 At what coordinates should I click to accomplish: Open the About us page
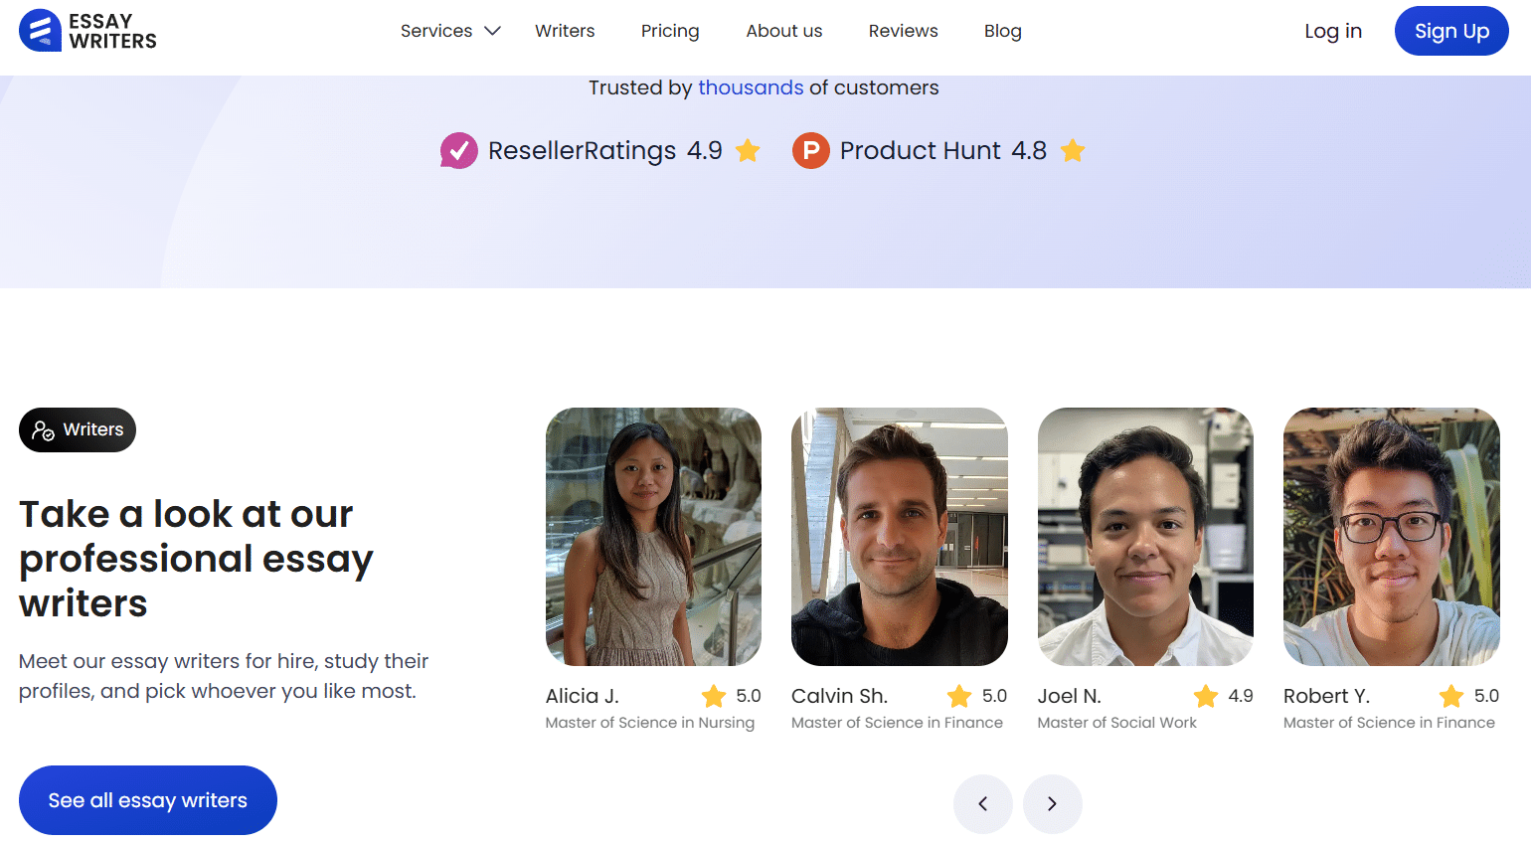784,31
